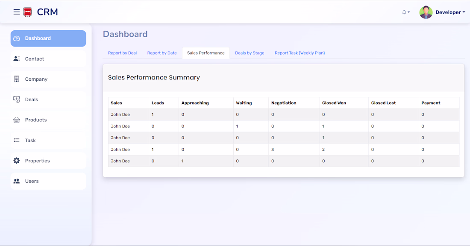Navigate to Products in the sidebar

(48, 120)
